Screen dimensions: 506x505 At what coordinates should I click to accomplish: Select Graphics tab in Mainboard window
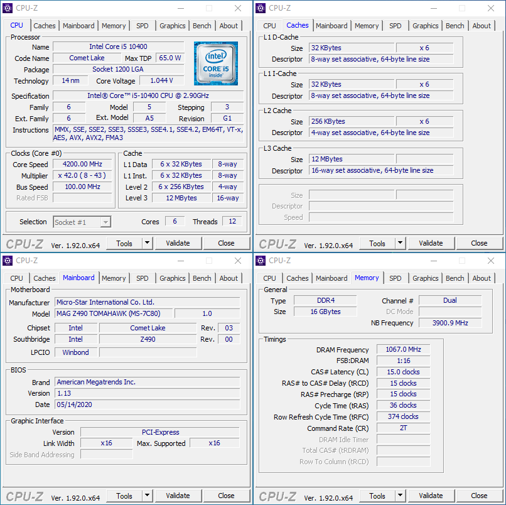[172, 278]
